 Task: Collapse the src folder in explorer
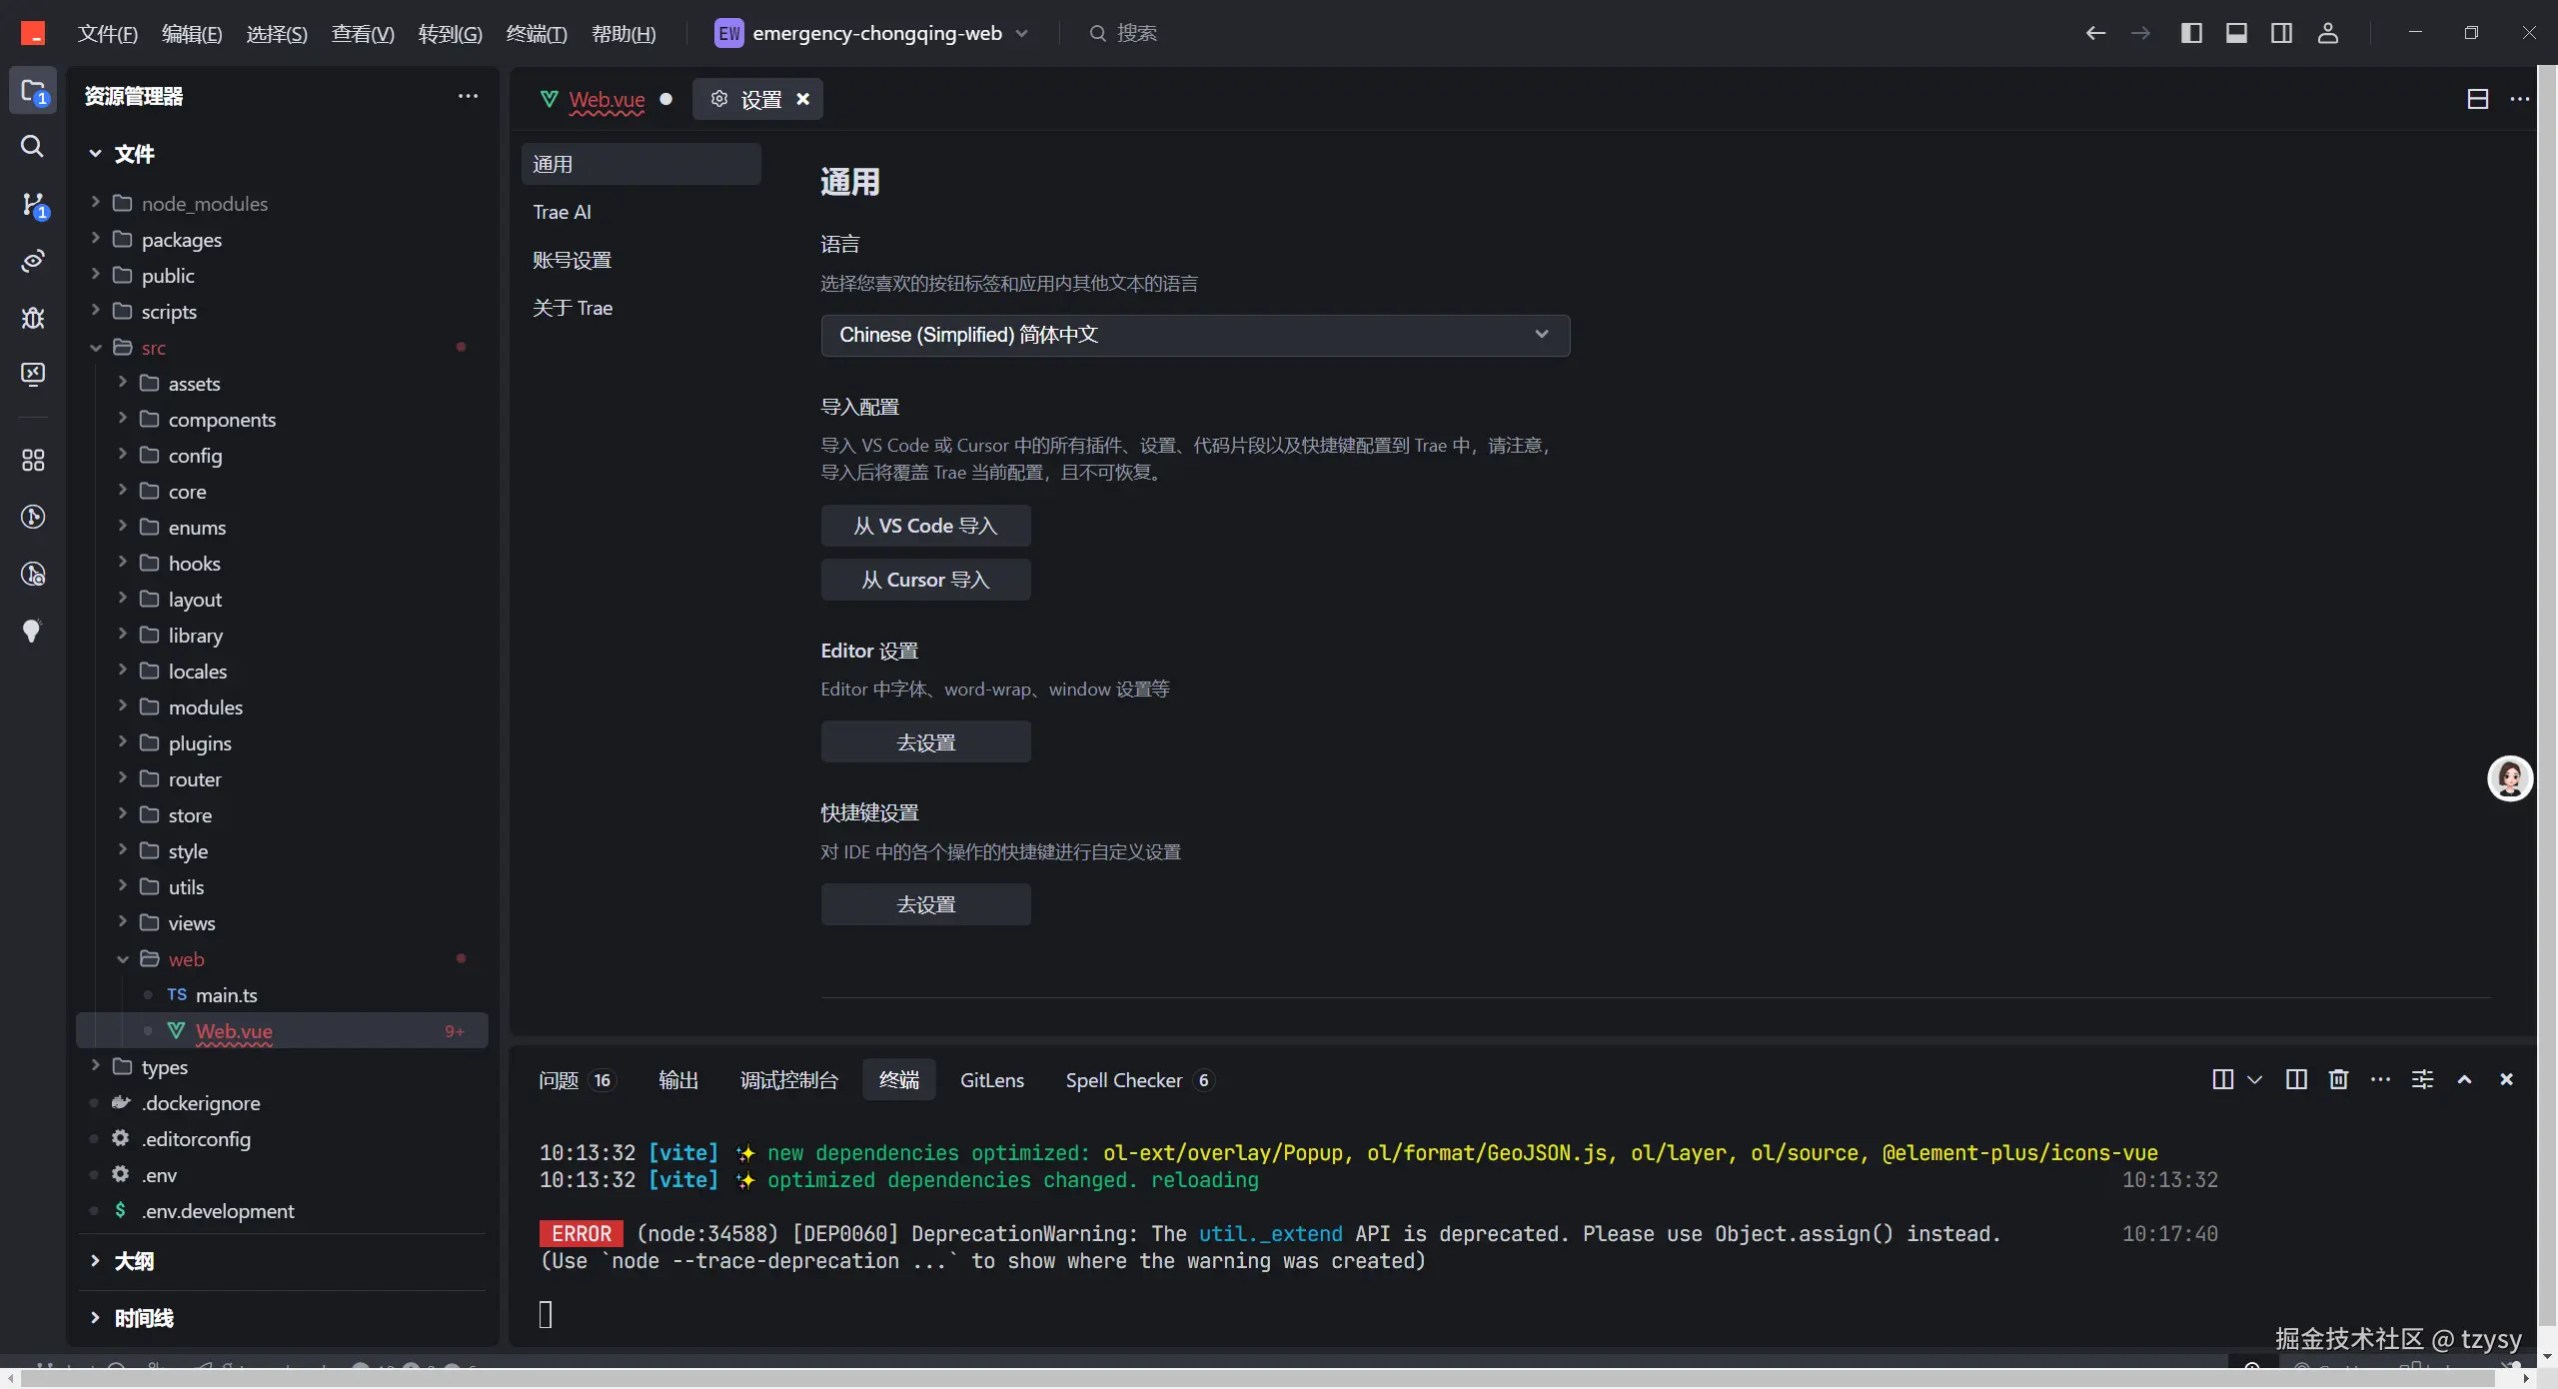[x=153, y=348]
